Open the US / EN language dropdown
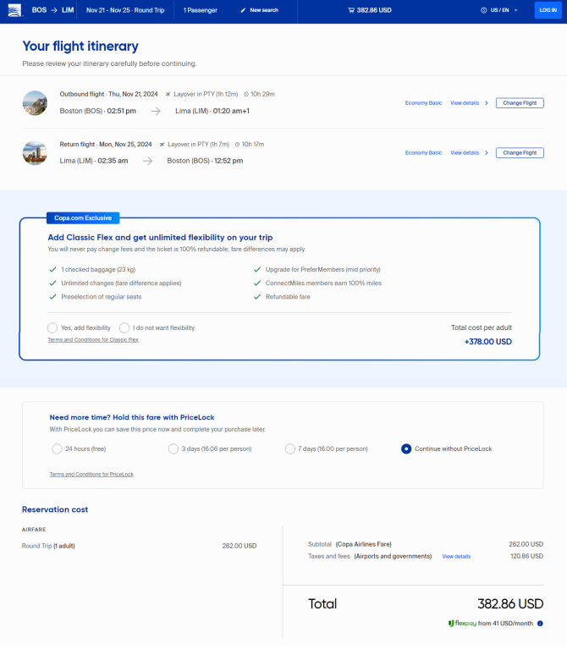The width and height of the screenshot is (567, 649). pos(499,10)
